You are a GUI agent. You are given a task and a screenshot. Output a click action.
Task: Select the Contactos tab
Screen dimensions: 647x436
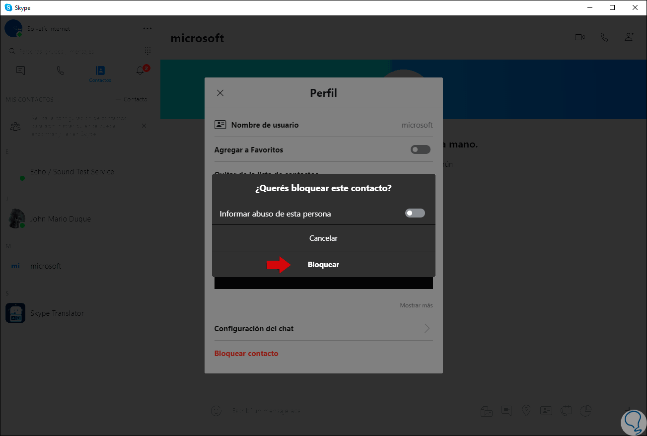click(100, 73)
